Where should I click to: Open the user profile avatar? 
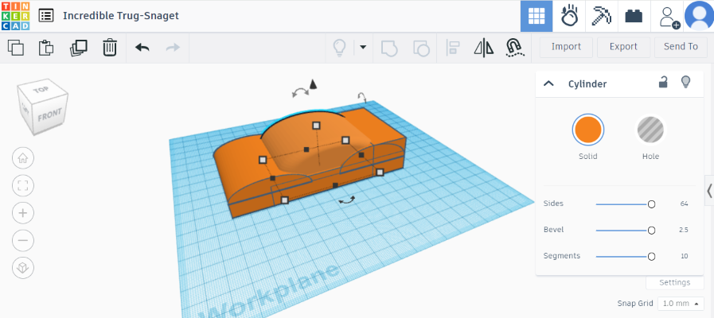click(699, 16)
